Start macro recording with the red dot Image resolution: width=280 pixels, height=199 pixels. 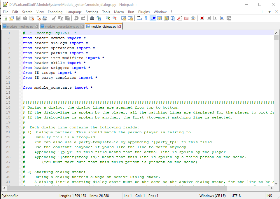click(202, 18)
